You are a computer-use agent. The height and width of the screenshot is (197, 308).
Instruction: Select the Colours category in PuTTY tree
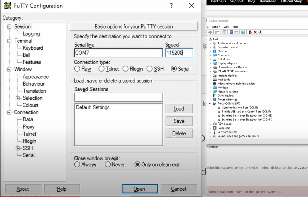[x=30, y=105]
